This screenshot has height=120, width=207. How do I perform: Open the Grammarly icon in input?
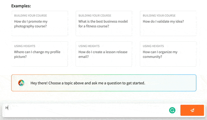coord(172,110)
